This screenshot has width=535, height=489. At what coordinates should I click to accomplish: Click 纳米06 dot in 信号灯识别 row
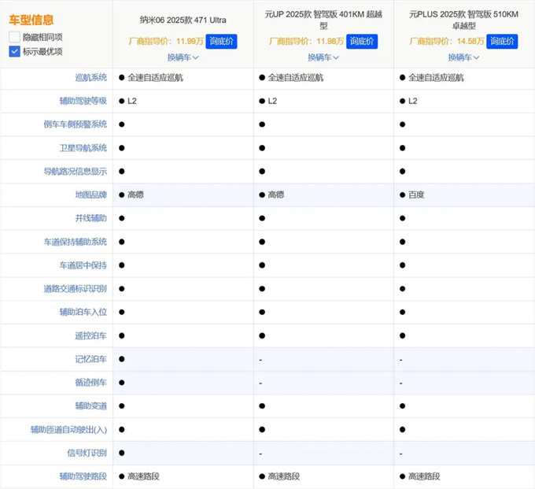coord(122,453)
